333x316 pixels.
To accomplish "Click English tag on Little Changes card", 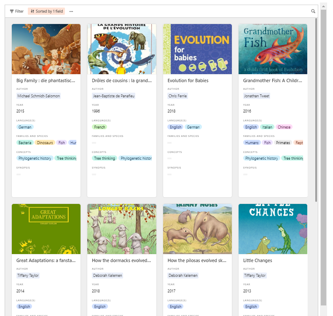I will 251,307.
